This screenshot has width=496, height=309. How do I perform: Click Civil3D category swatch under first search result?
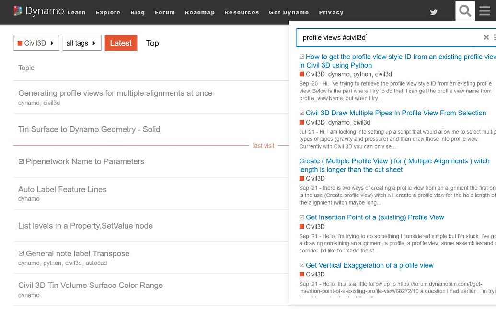(302, 74)
